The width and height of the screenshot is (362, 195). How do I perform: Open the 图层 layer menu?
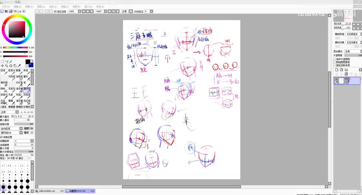pyautogui.click(x=41, y=6)
